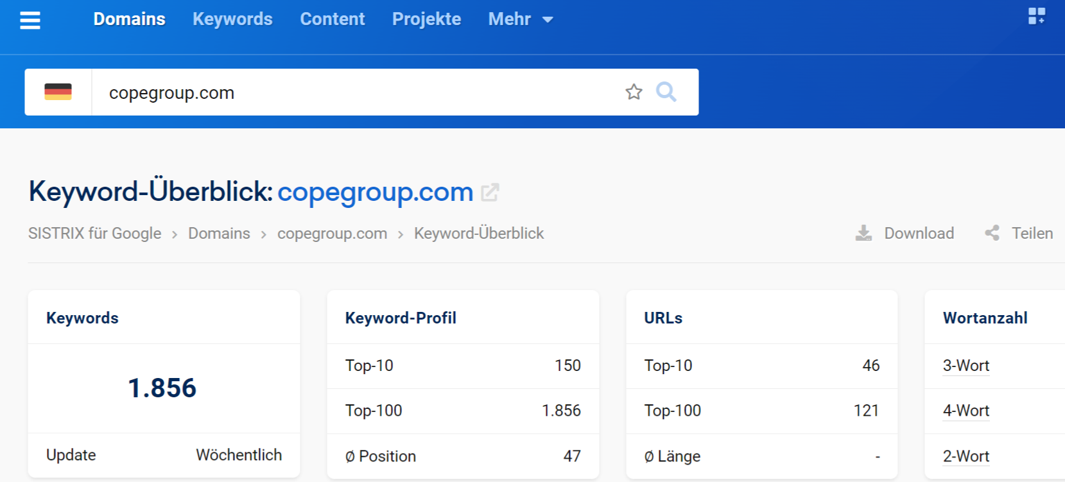Screen dimensions: 1065x482
Task: Click the Keyword-Profil card title
Action: pyautogui.click(x=401, y=318)
